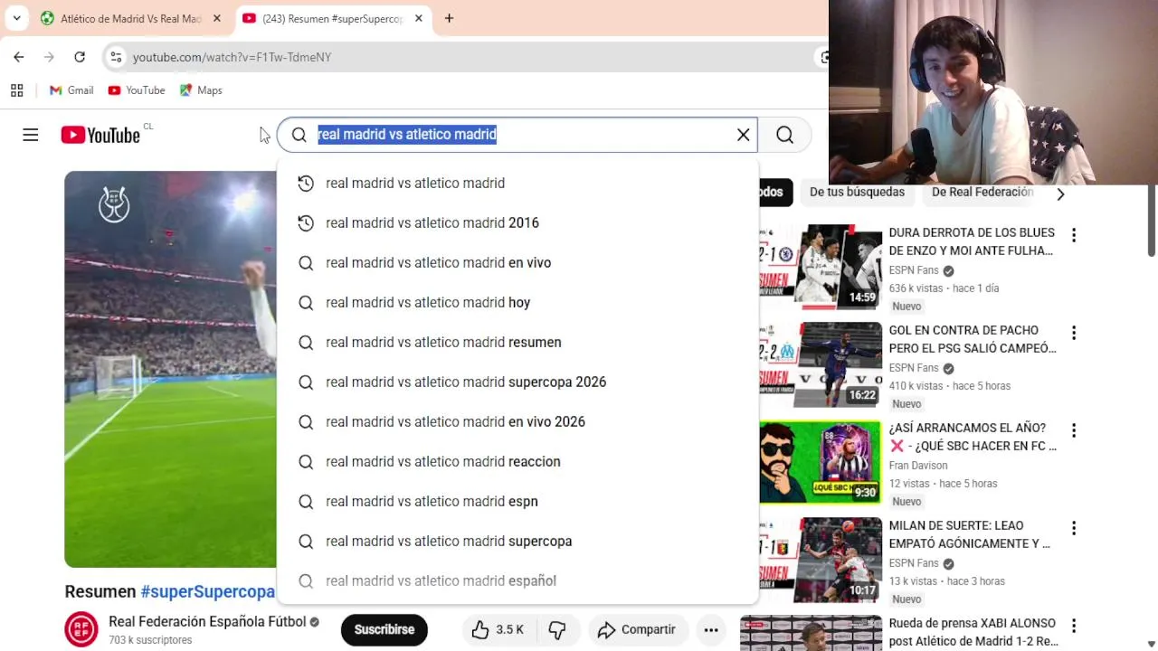Clear the search box with X icon
Screen dimensions: 1158x651
pyautogui.click(x=743, y=135)
